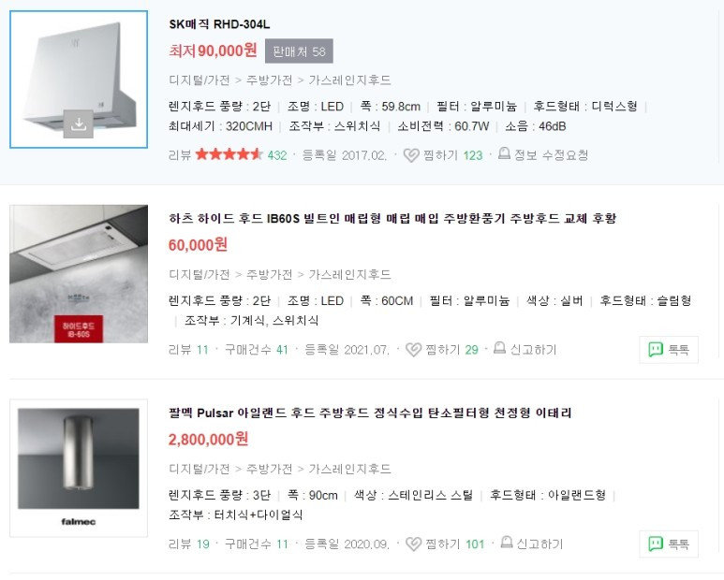The width and height of the screenshot is (724, 580).
Task: Open 하츠 하이드 후드 IB60S product title
Action: [392, 219]
